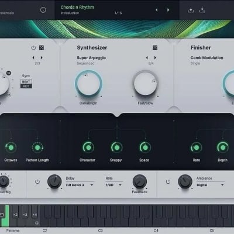Click the C3 keyboard label
Viewport: 234px width, 234px height.
tap(100, 230)
